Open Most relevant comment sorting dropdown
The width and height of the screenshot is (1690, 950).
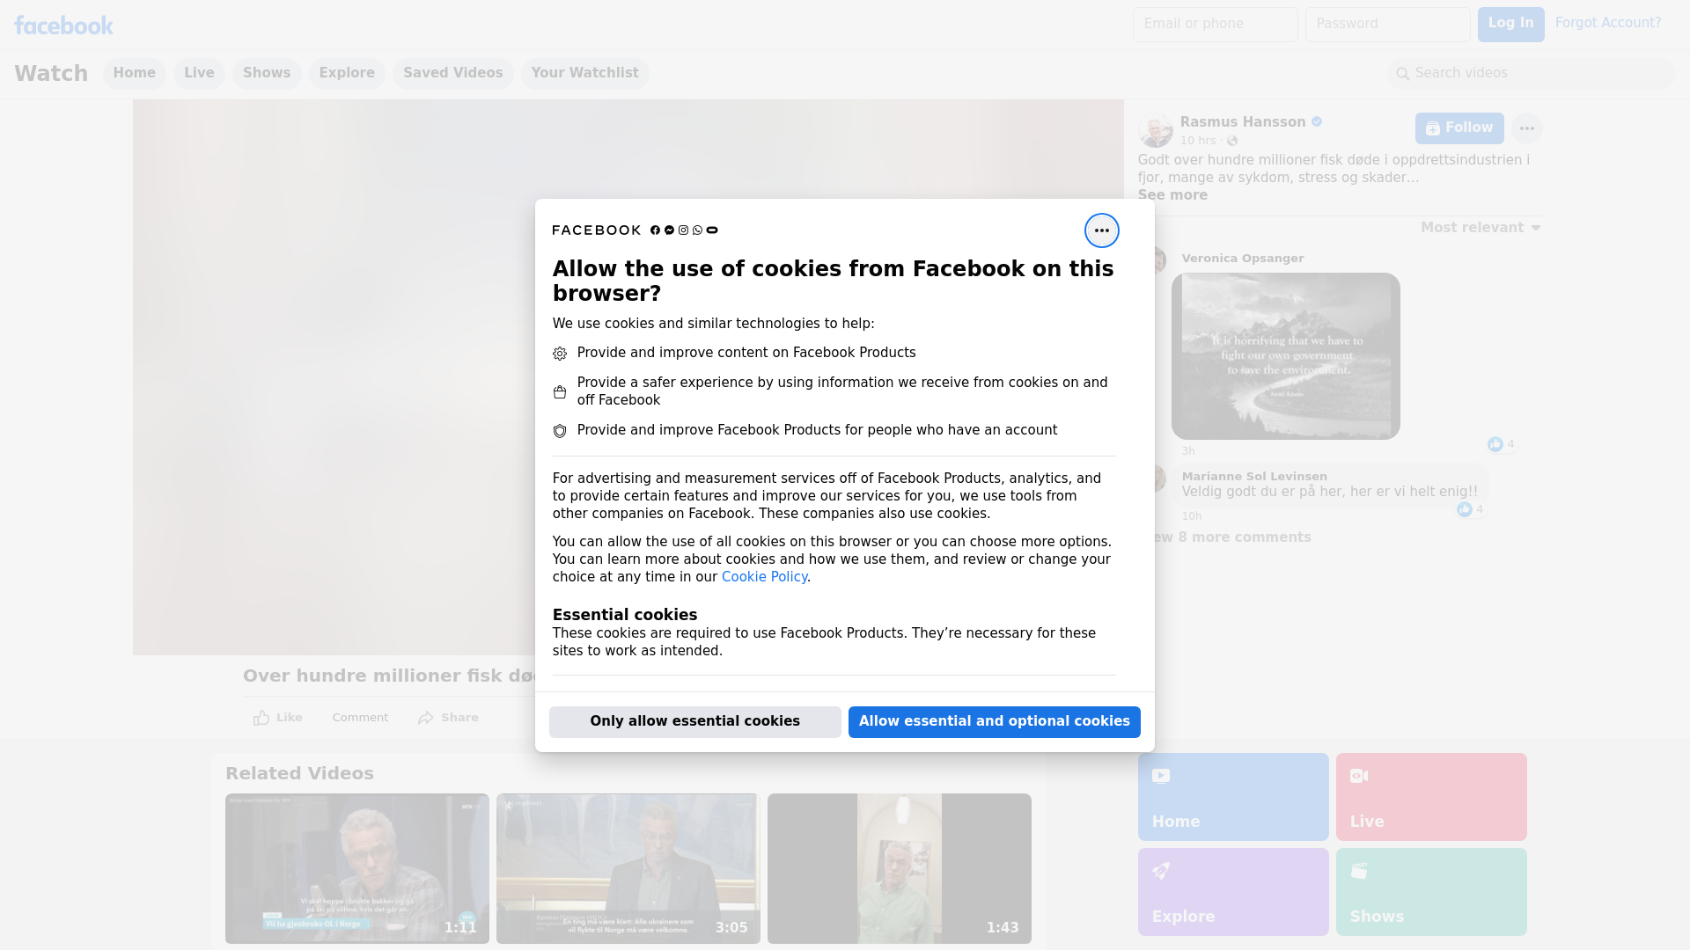[1481, 228]
